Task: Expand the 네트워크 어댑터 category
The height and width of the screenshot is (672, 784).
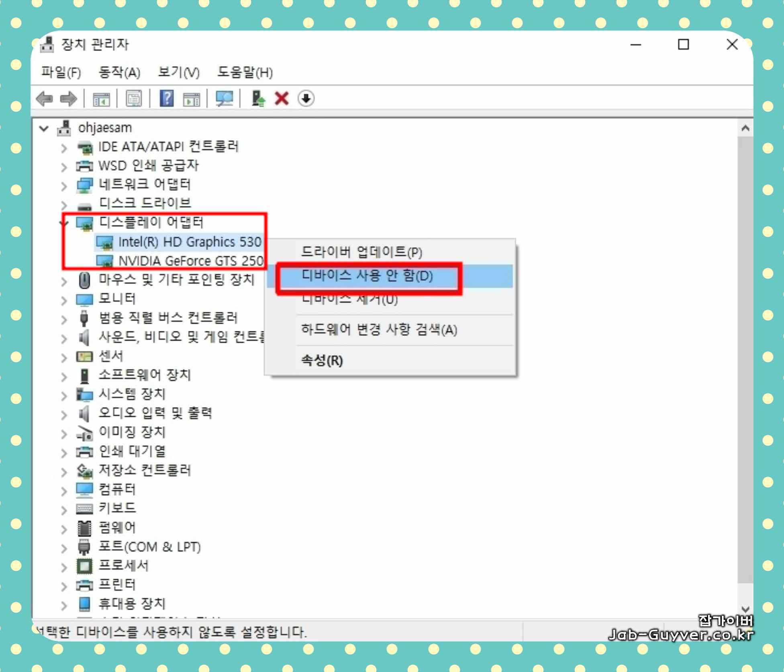Action: point(64,186)
